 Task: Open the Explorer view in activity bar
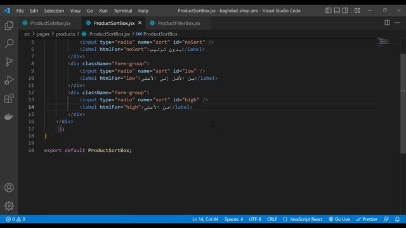9,25
